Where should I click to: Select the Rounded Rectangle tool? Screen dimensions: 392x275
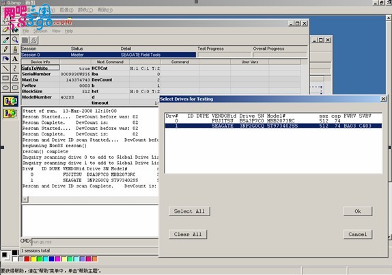pyautogui.click(x=15, y=88)
